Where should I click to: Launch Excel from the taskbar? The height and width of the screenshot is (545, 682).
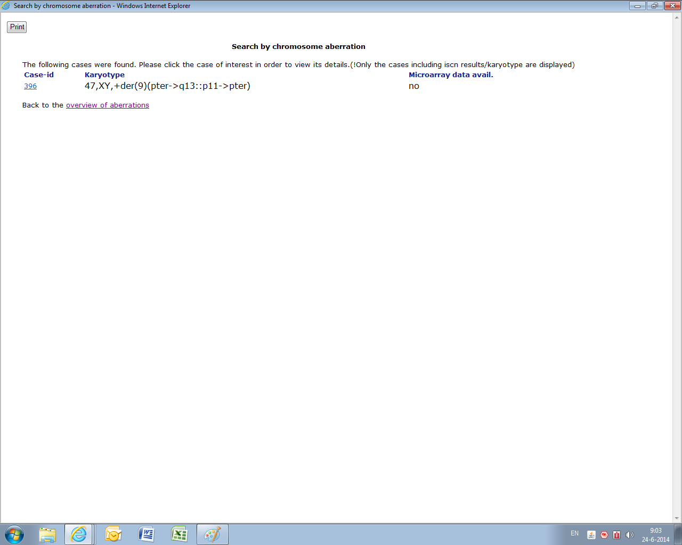(x=179, y=534)
